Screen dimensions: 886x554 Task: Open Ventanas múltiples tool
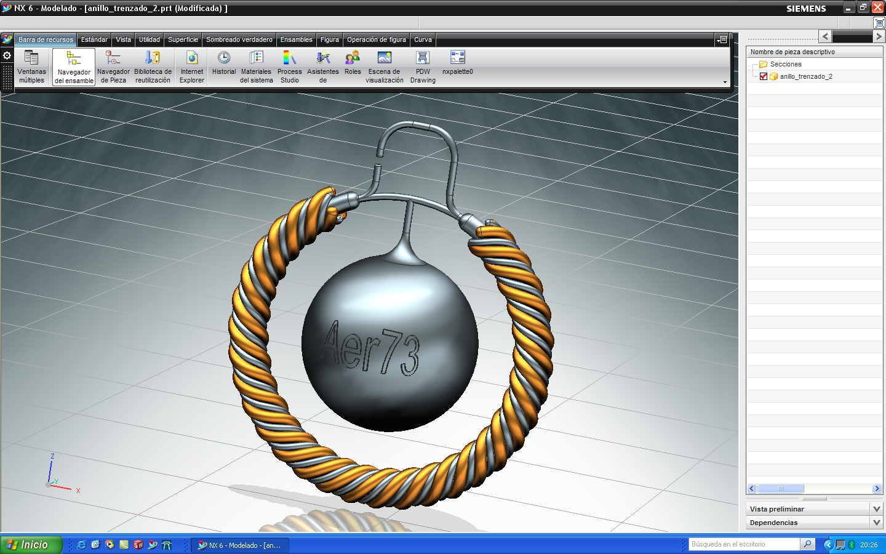pyautogui.click(x=31, y=67)
